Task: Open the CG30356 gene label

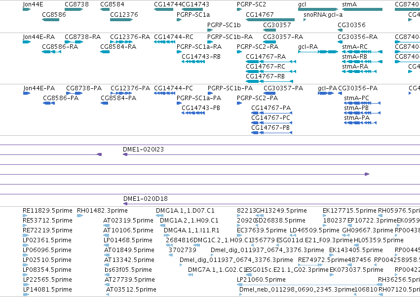Action: pos(352,25)
